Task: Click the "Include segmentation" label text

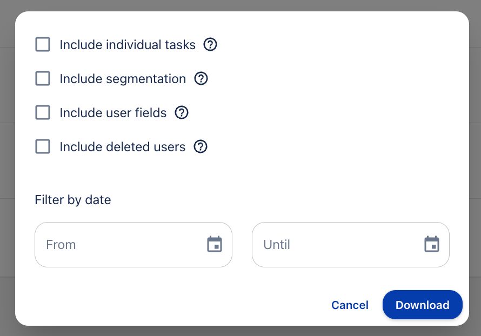Action: 123,79
